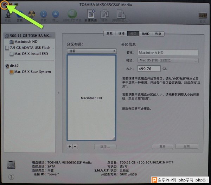Click the Revert (复原) button

pyautogui.click(x=162, y=147)
